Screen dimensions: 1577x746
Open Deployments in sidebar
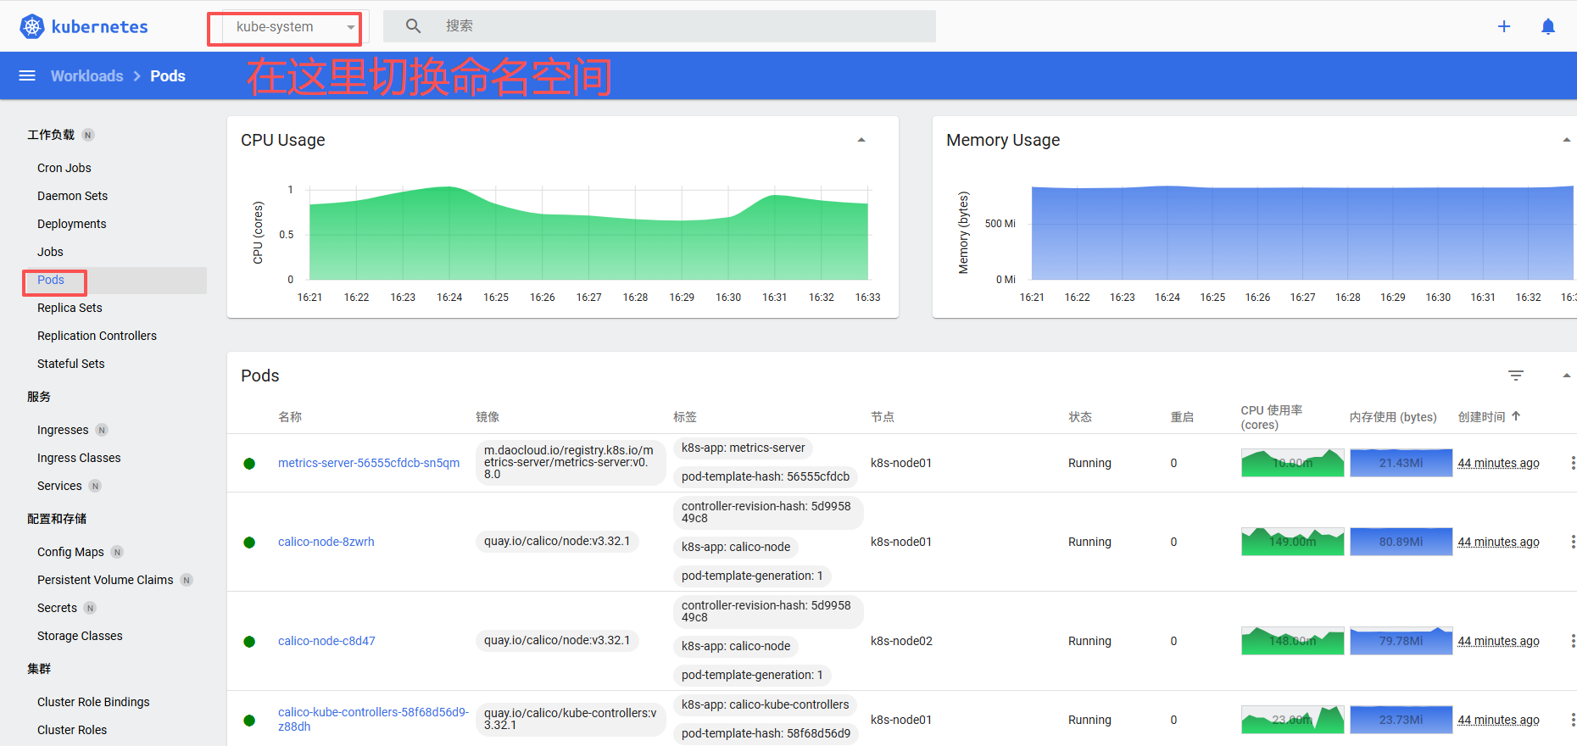click(72, 224)
